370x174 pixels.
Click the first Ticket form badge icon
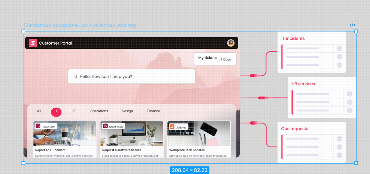point(38,126)
